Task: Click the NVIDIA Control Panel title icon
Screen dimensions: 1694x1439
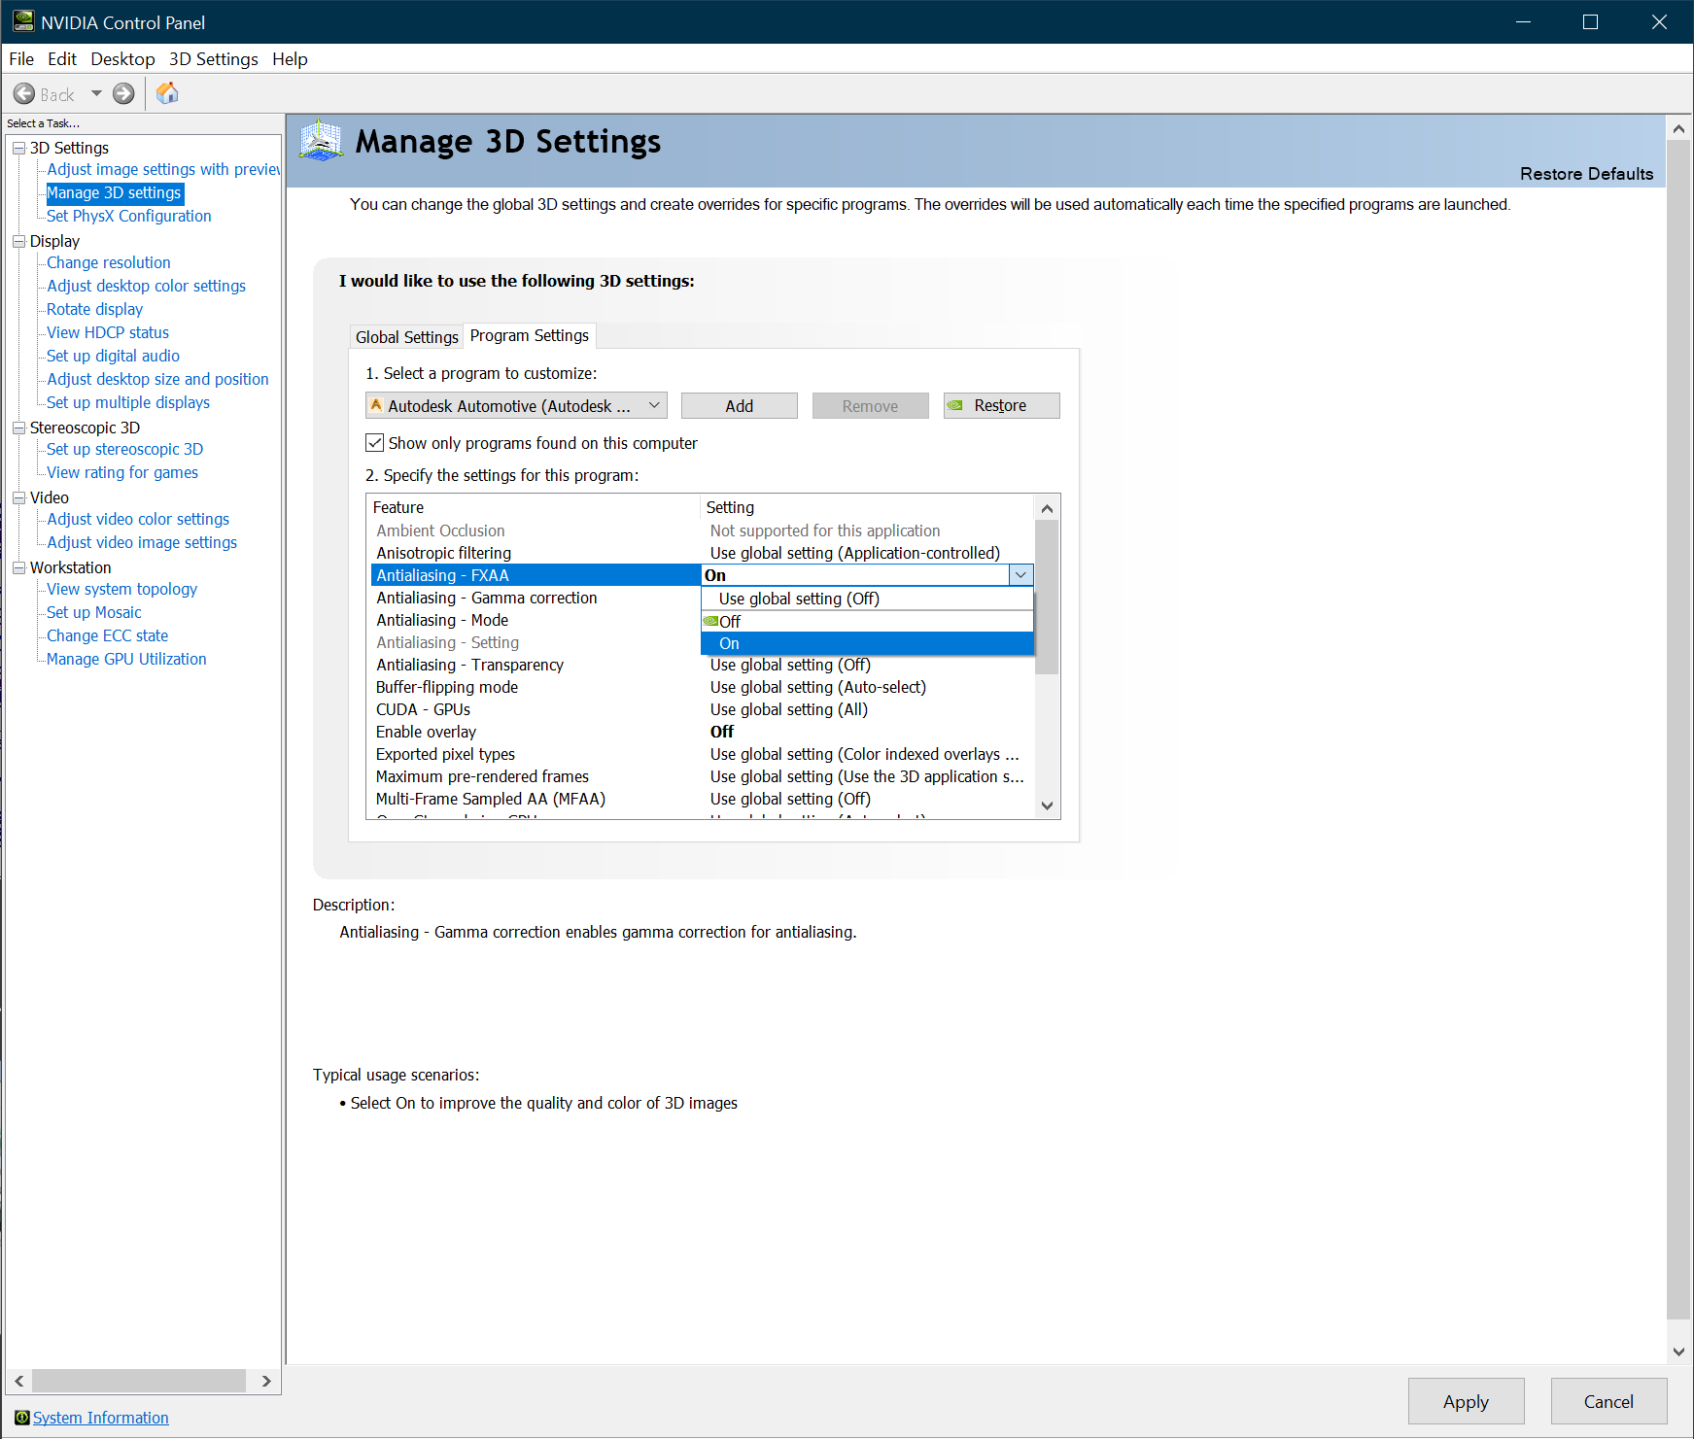Action: point(23,21)
